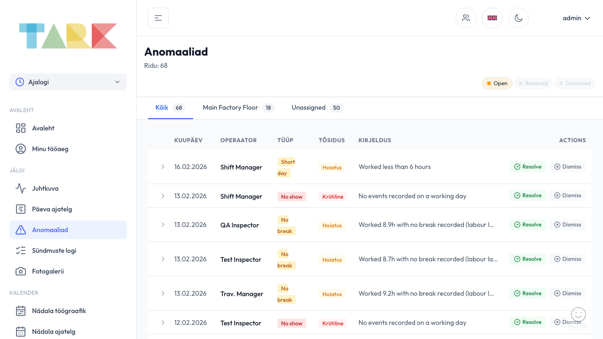Open Sündmuste logi in sidebar
The width and height of the screenshot is (603, 339).
54,250
